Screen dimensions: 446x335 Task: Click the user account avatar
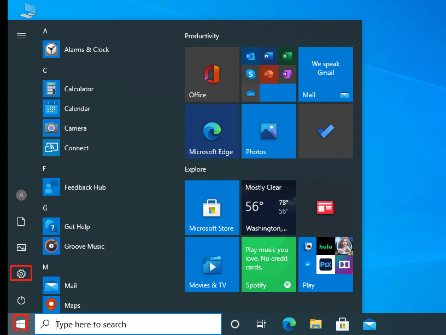tap(21, 195)
